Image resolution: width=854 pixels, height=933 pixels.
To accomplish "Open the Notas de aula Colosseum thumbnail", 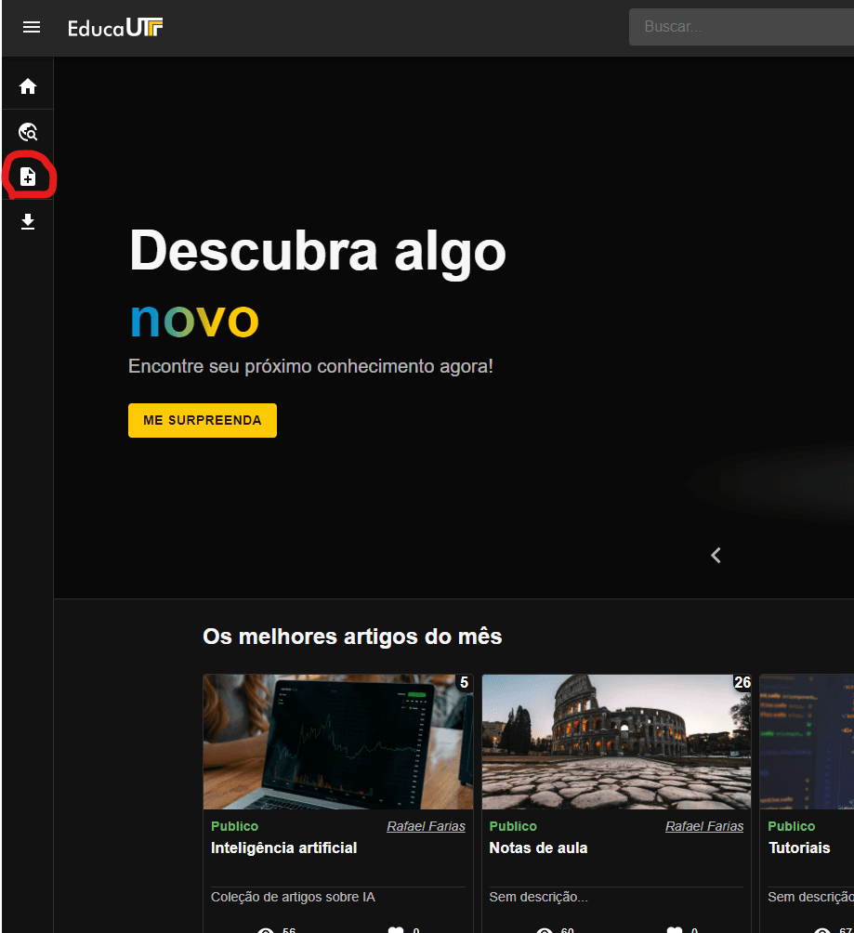I will pyautogui.click(x=616, y=742).
